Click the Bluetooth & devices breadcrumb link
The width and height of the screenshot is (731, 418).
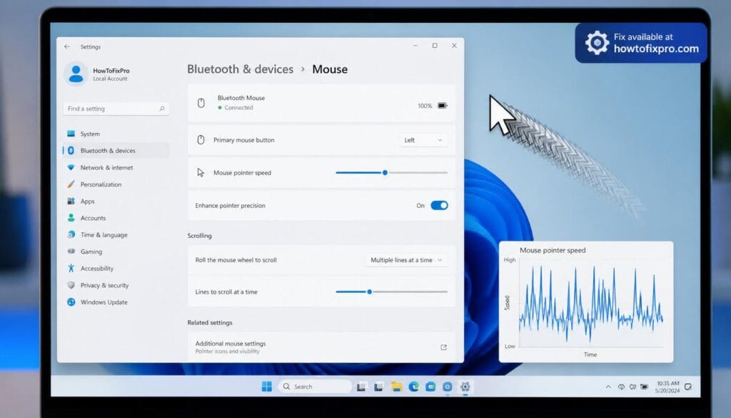(x=240, y=69)
